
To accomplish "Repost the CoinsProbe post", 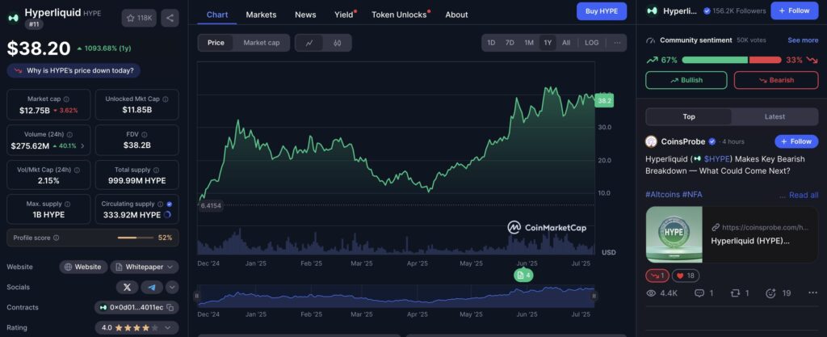I will [740, 293].
